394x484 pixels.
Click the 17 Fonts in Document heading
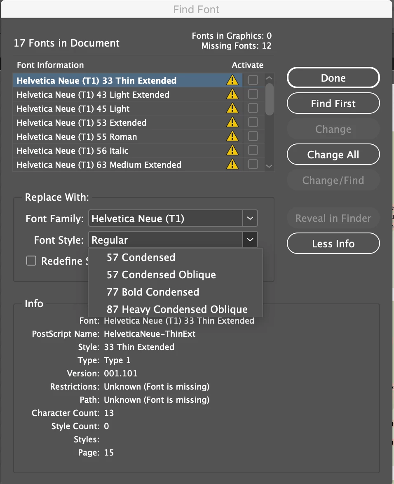[66, 43]
